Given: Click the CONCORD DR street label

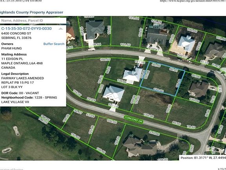Looking at the screenshot, I should coord(133,119).
